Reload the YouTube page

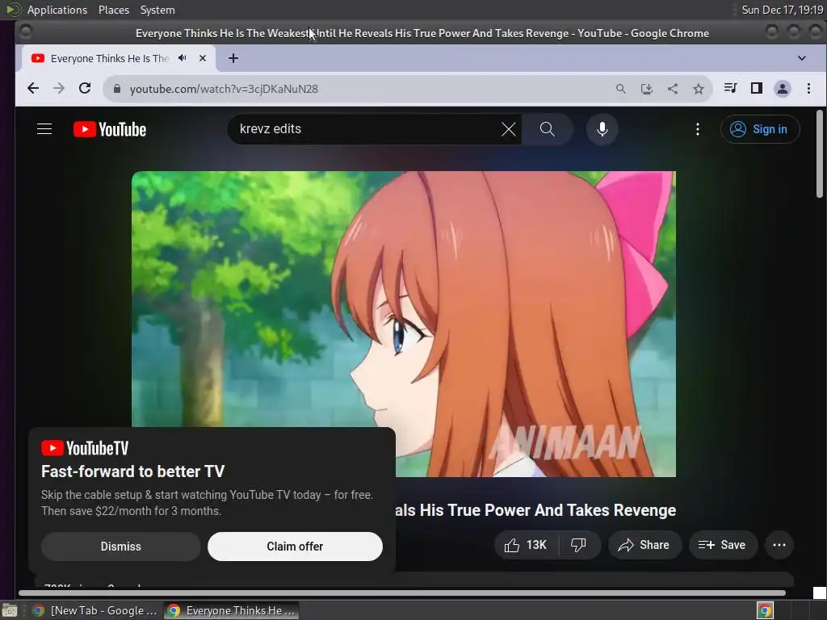[x=85, y=89]
